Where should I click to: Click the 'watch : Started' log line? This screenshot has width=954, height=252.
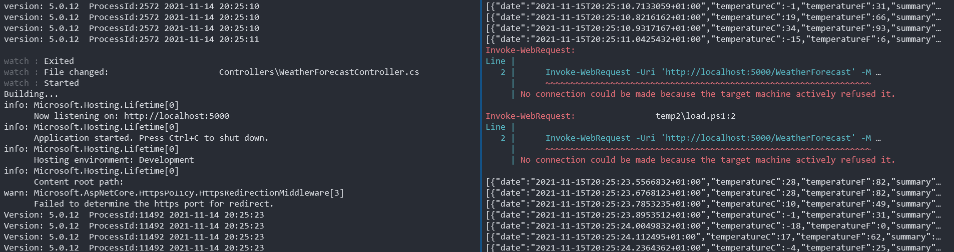click(42, 83)
